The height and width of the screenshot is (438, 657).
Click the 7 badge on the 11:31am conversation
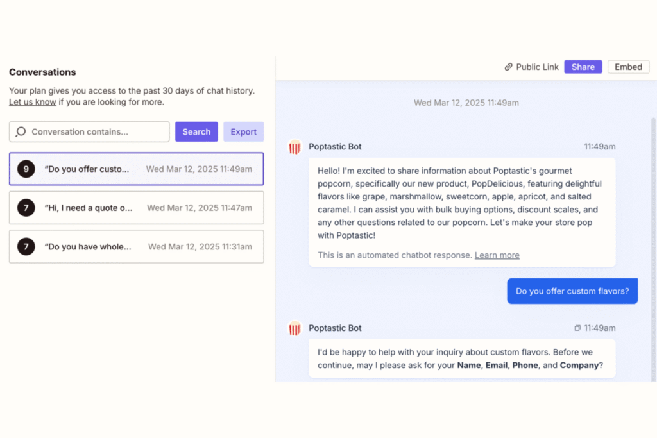click(26, 247)
